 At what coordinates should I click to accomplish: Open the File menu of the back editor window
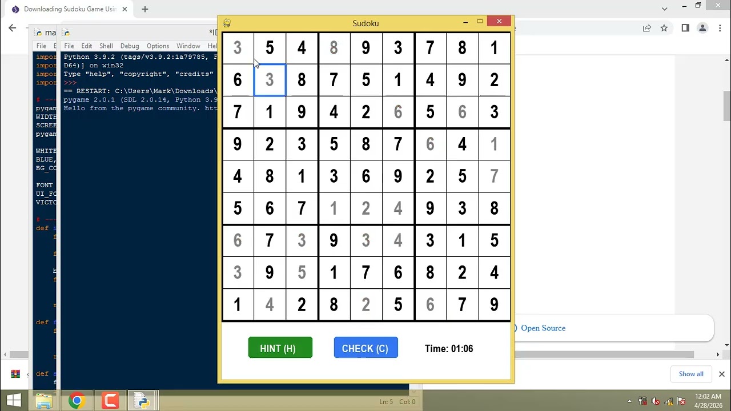[41, 46]
